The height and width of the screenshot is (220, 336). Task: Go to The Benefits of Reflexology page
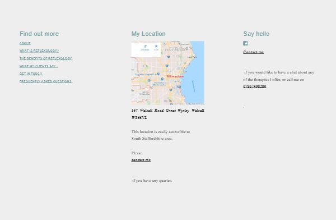[x=46, y=58]
